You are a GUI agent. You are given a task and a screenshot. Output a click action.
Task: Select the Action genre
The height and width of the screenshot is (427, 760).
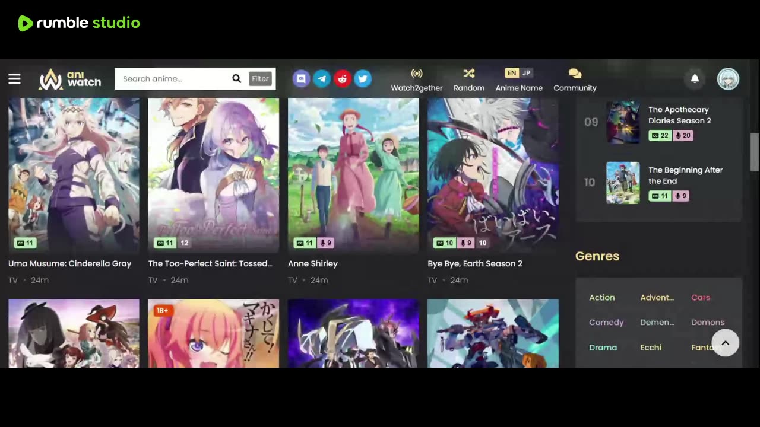click(x=602, y=298)
